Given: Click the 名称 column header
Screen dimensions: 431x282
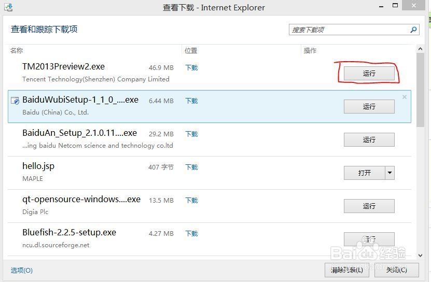Looking at the screenshot, I should [x=17, y=51].
